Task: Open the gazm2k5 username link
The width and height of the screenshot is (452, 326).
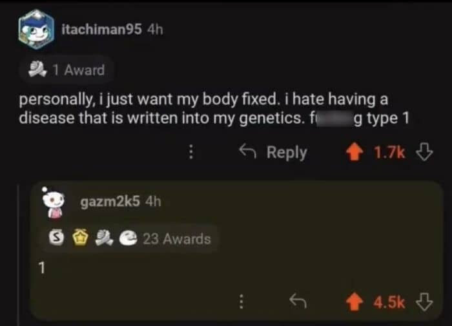Action: click(110, 202)
